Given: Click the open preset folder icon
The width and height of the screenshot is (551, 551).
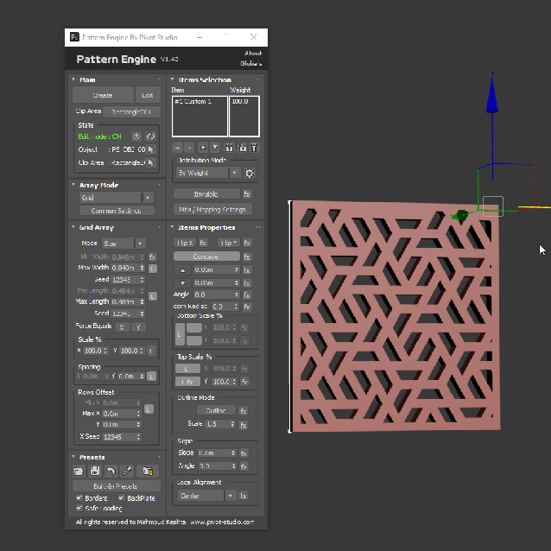Looking at the screenshot, I should [79, 471].
